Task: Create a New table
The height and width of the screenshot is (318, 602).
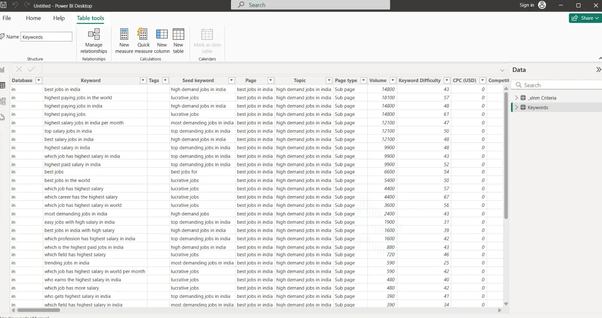Action: 178,40
